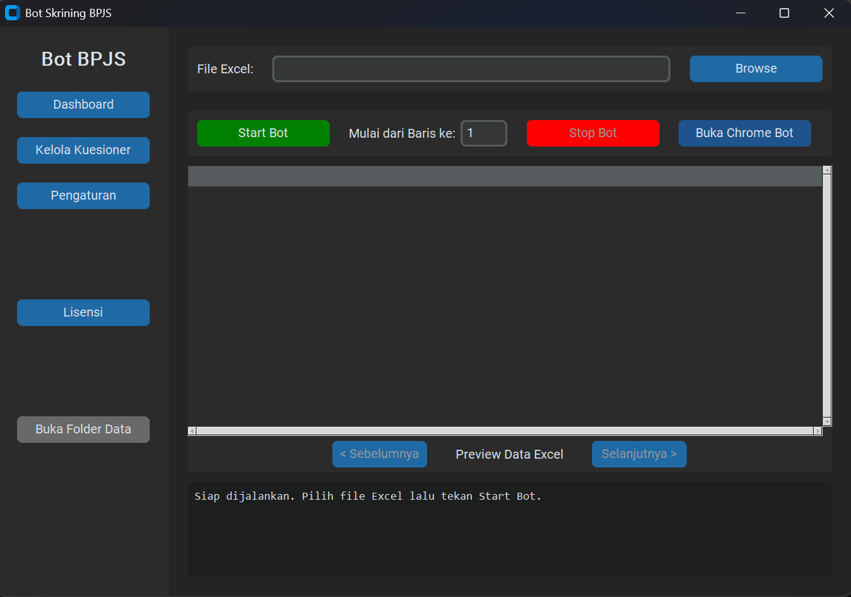Maximize the Bot Skrining BPJS window

[x=785, y=13]
